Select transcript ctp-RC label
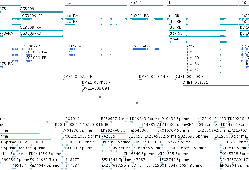The width and height of the screenshot is (249, 170). click(x=176, y=39)
